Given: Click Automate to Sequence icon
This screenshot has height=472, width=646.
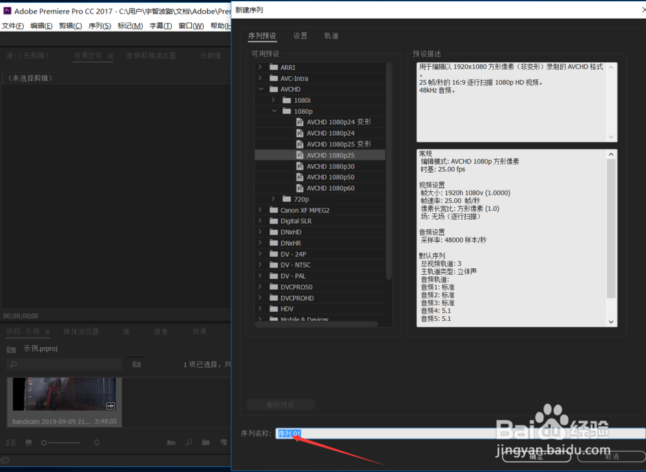Looking at the screenshot, I should coord(171,443).
